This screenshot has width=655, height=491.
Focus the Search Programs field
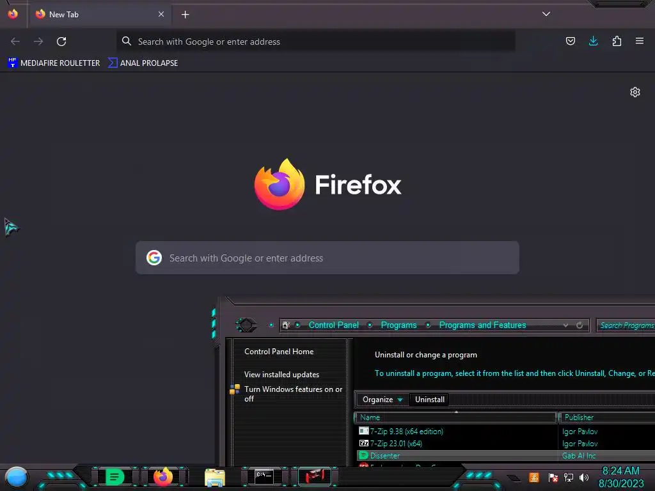[626, 325]
